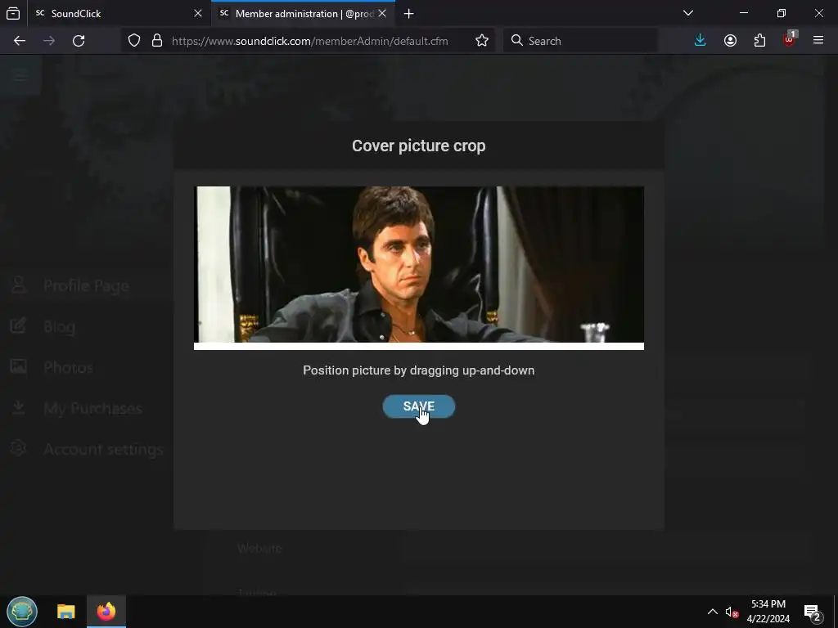Click the dimmed 'Website' field label
This screenshot has width=838, height=628.
tap(259, 549)
